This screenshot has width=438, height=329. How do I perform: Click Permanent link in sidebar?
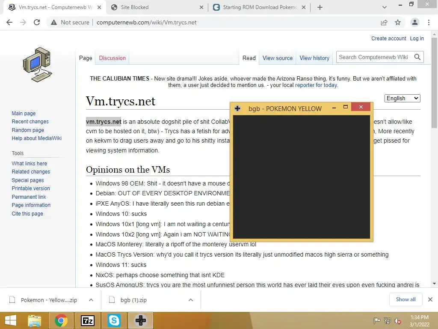tap(29, 197)
